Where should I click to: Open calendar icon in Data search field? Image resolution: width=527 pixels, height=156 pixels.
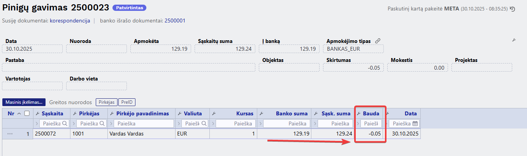(415, 123)
